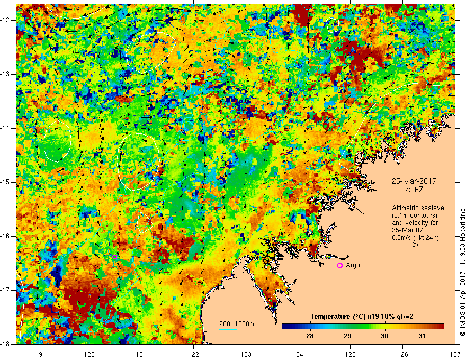Click longitude axis label '123'
This screenshot has height=360, width=466.
pyautogui.click(x=246, y=354)
